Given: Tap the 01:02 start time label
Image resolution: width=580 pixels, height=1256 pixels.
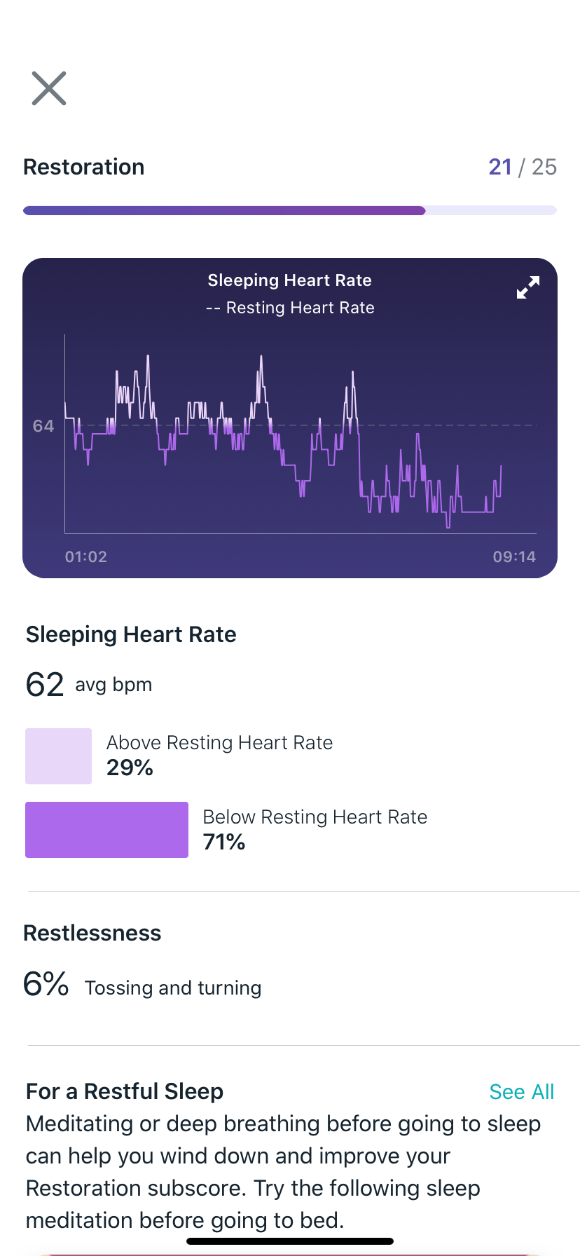Looking at the screenshot, I should coord(86,557).
